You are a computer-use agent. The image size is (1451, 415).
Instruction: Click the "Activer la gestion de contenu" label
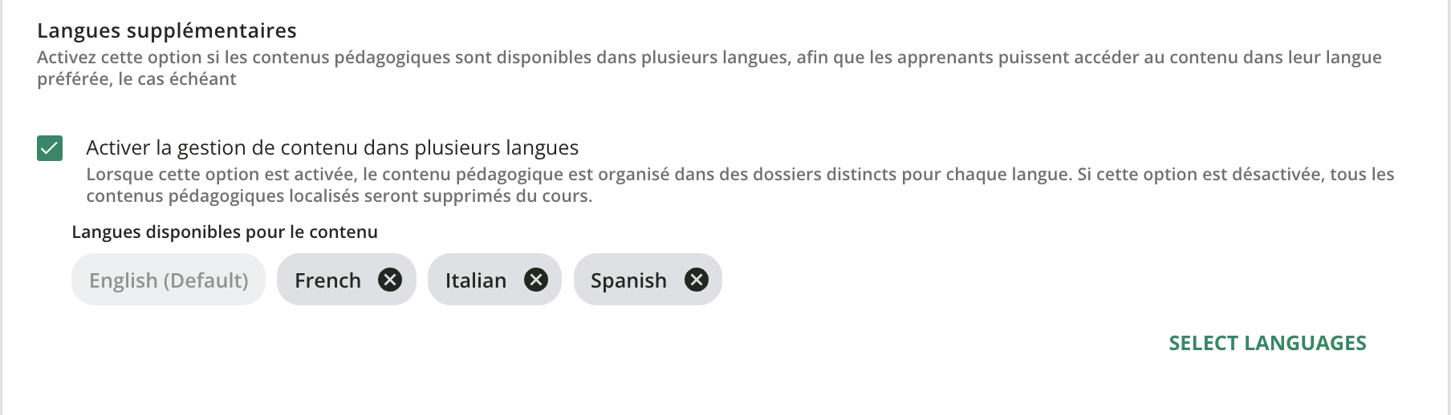[x=332, y=147]
